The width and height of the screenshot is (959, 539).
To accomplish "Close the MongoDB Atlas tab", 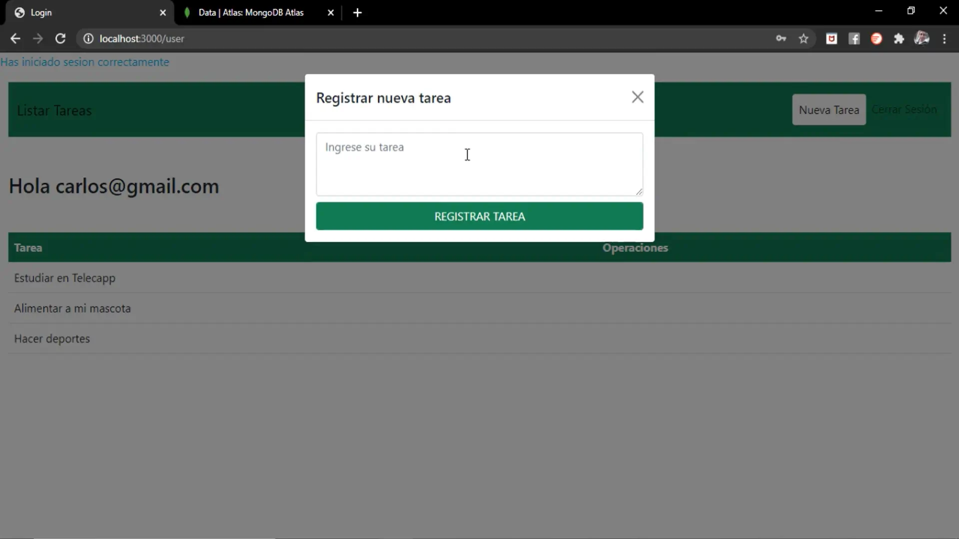I will pyautogui.click(x=330, y=13).
